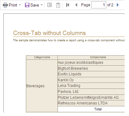Click the CategoryName column header
129x116 pixels.
[42, 58]
